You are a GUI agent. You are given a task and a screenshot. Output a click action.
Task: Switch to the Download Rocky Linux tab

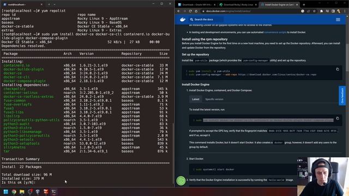pyautogui.click(x=238, y=5)
